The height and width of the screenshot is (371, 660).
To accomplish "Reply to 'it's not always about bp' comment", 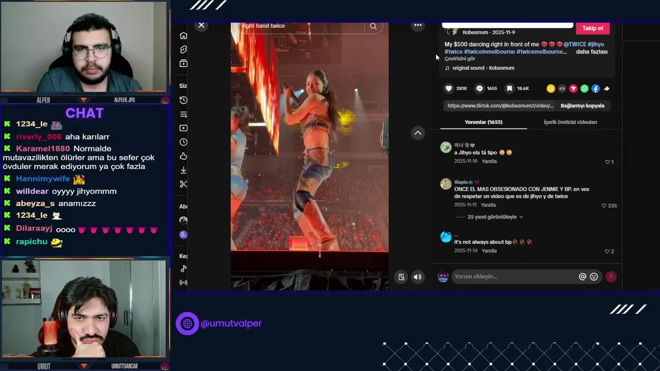I will [x=489, y=251].
